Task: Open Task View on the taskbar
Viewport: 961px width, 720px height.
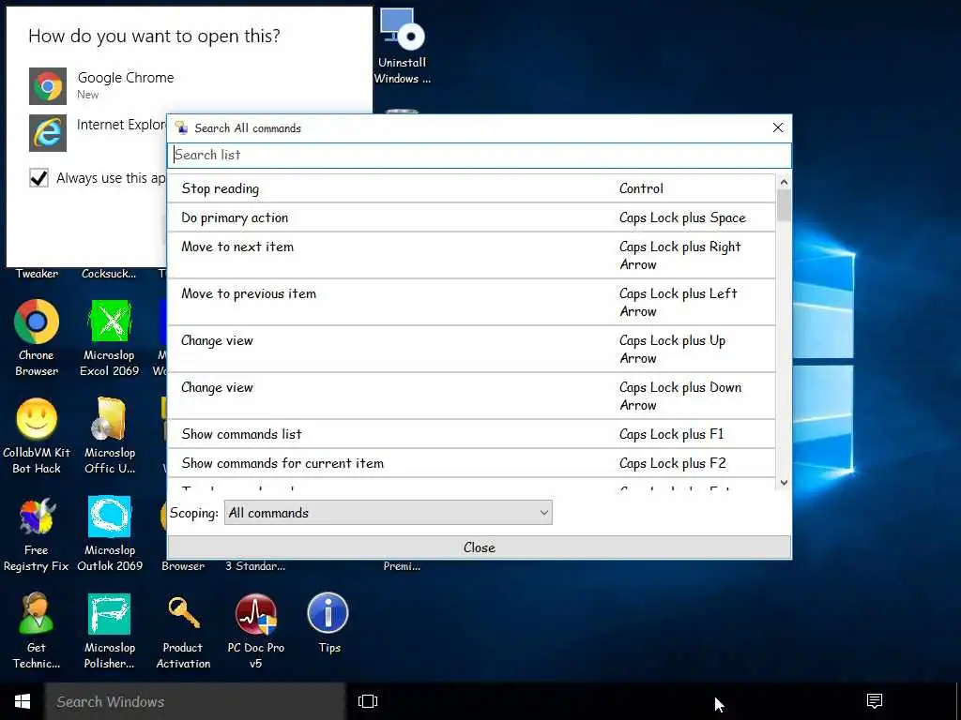Action: 368,701
